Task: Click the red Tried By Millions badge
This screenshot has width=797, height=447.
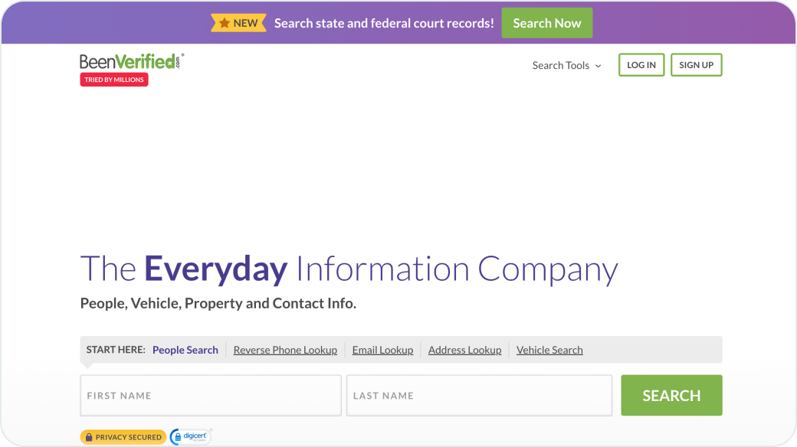Action: [113, 79]
